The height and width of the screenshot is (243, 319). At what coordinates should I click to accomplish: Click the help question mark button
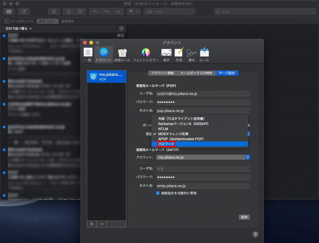(255, 234)
